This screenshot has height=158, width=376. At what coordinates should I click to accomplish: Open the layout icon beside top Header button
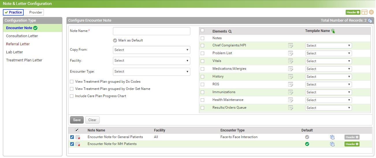[x=364, y=12]
